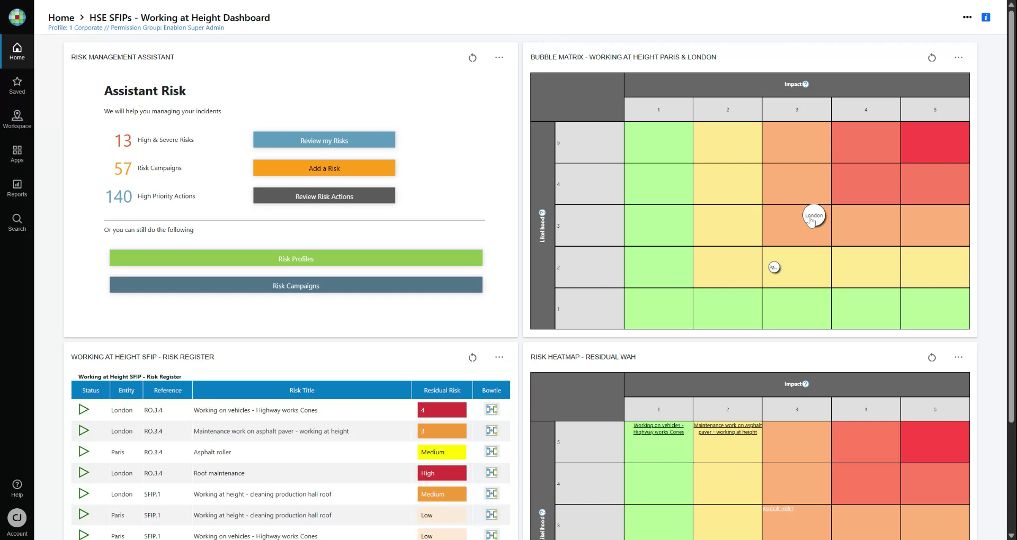Click the orange Add a Risk button

pos(324,168)
